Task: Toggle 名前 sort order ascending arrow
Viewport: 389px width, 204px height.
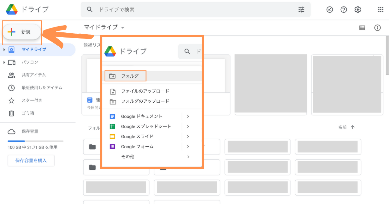Action: (353, 127)
